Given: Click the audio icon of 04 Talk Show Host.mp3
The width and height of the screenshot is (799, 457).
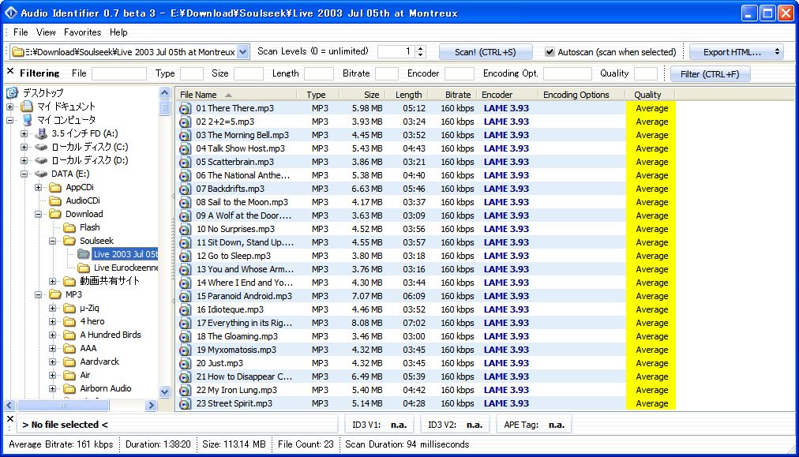Looking at the screenshot, I should [185, 148].
